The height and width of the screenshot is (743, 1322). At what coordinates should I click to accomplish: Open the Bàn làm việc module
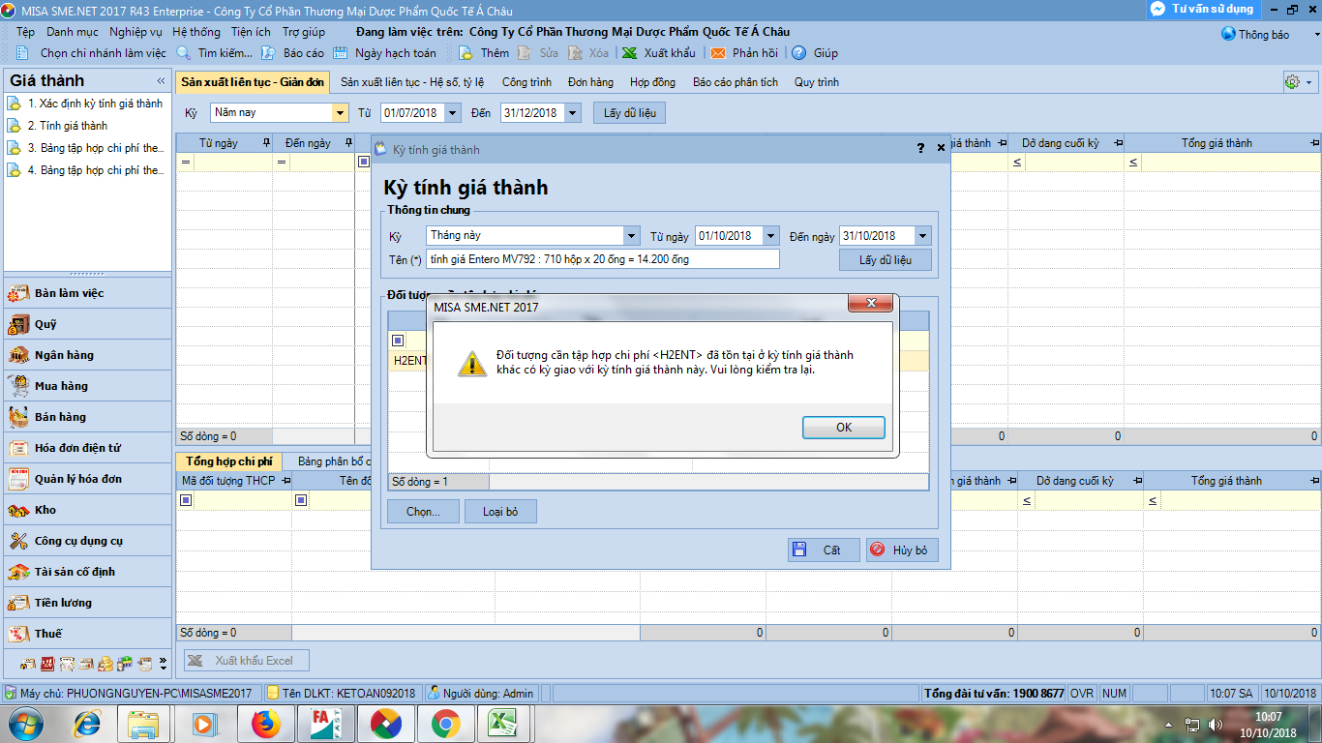[87, 293]
